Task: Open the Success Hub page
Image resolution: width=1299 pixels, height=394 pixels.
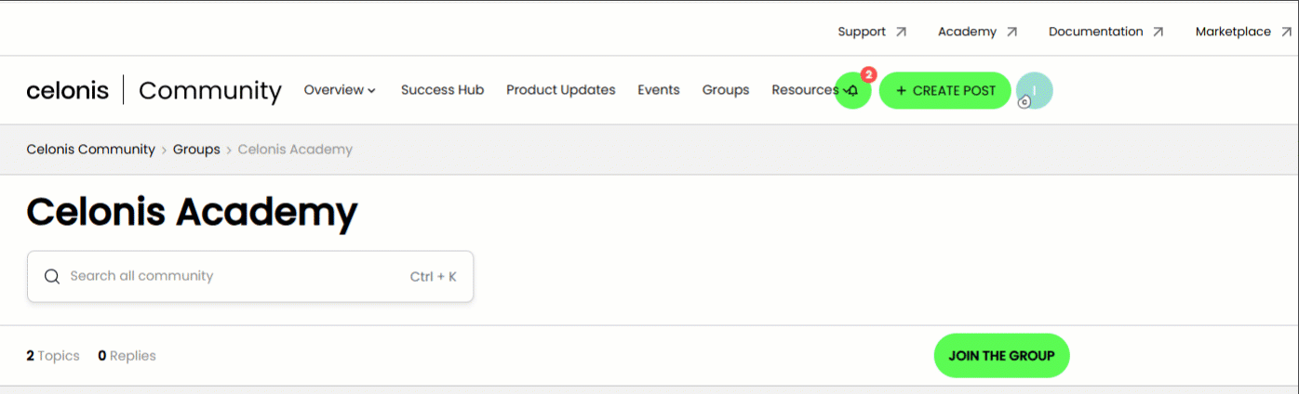Action: [442, 90]
